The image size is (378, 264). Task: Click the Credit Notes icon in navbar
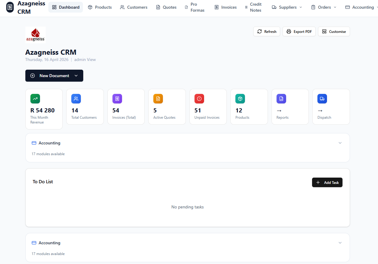tap(246, 7)
